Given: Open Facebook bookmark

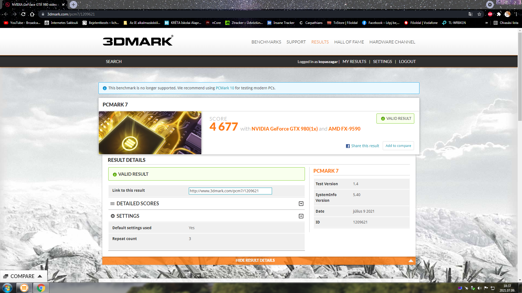Looking at the screenshot, I should (x=381, y=23).
